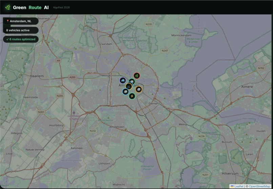The width and height of the screenshot is (273, 189).
Task: Click the A9 road shield
Action: 58,61
